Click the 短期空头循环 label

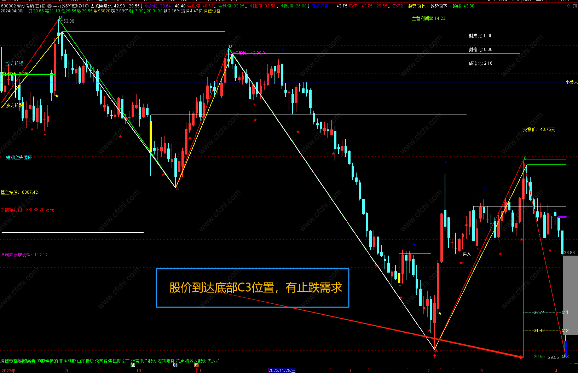[19, 157]
